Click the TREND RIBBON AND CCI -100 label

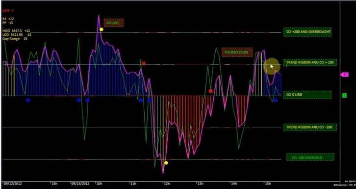[x=310, y=127]
